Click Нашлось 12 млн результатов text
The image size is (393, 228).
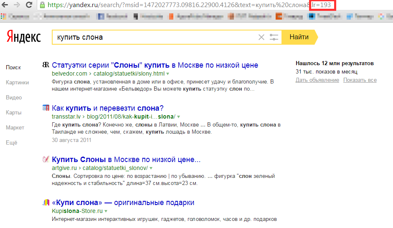tap(335, 63)
